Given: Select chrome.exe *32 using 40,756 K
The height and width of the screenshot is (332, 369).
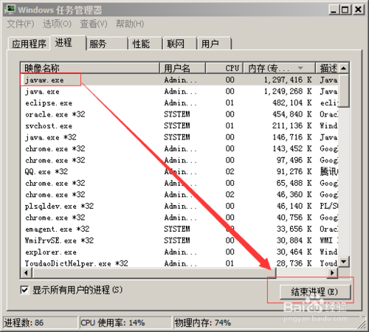Looking at the screenshot, I should pos(179,218).
